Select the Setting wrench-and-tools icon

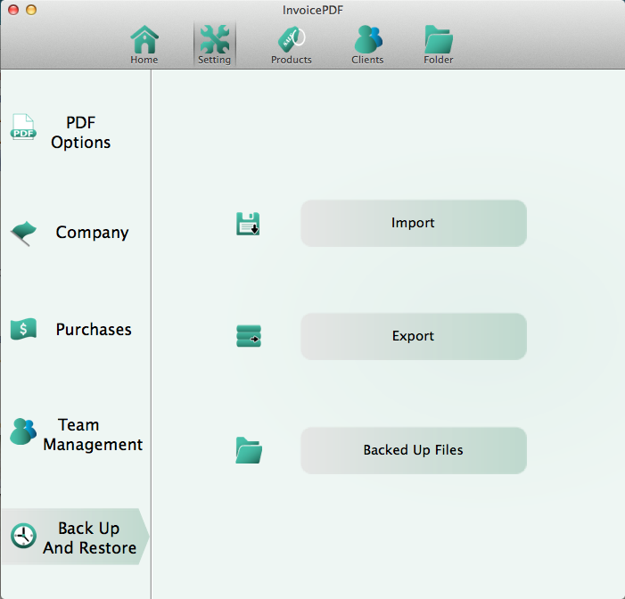[215, 39]
